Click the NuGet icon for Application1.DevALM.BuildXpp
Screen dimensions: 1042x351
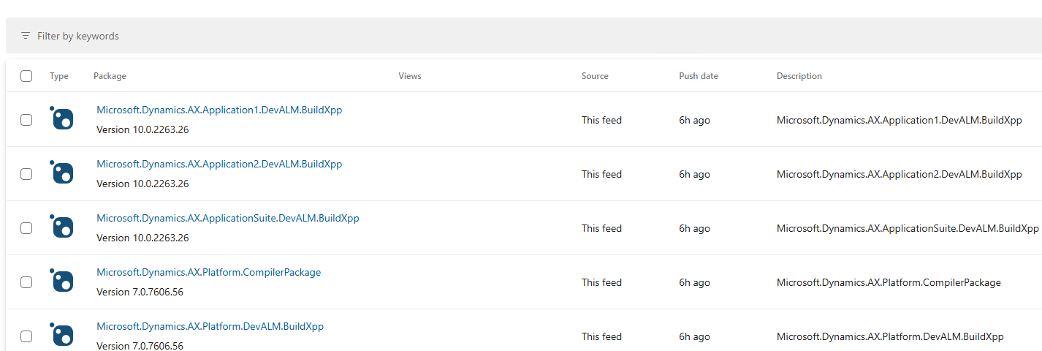point(62,119)
